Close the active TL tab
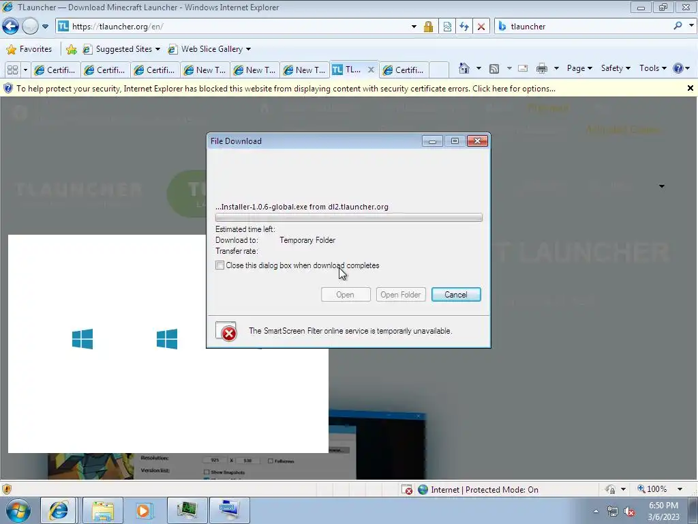The width and height of the screenshot is (698, 524). coord(371,70)
